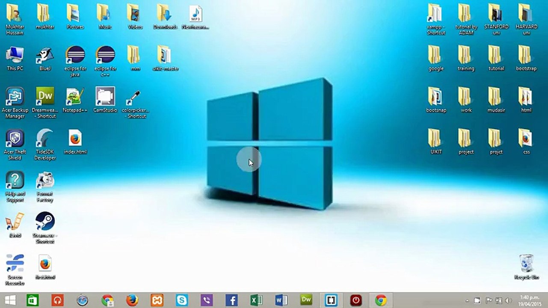548x308 pixels.
Task: Select the mm folder
Action: (135, 58)
